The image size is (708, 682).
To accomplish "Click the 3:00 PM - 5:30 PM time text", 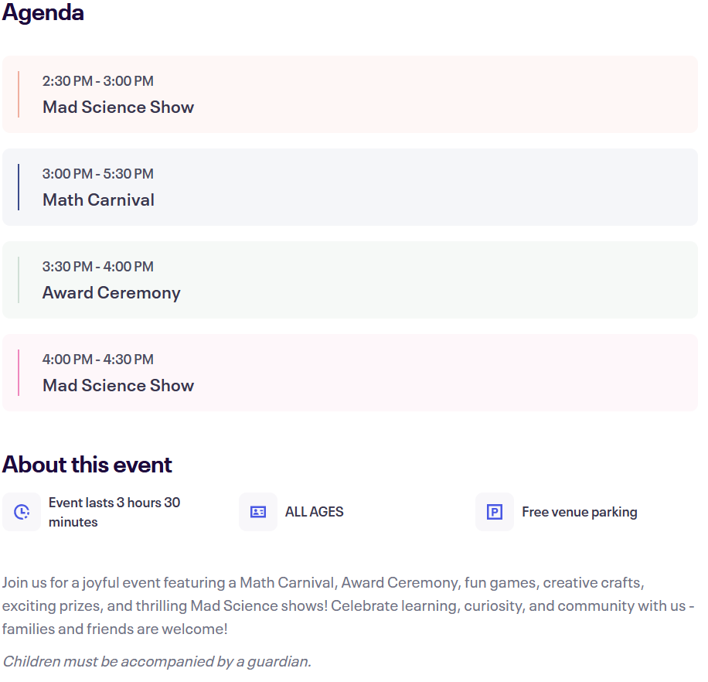I will click(x=98, y=174).
